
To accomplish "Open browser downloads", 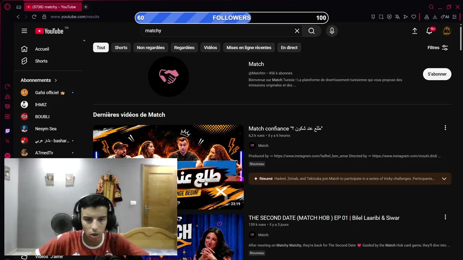I will point(435,17).
